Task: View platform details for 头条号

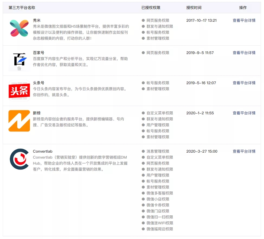Action: coord(244,83)
